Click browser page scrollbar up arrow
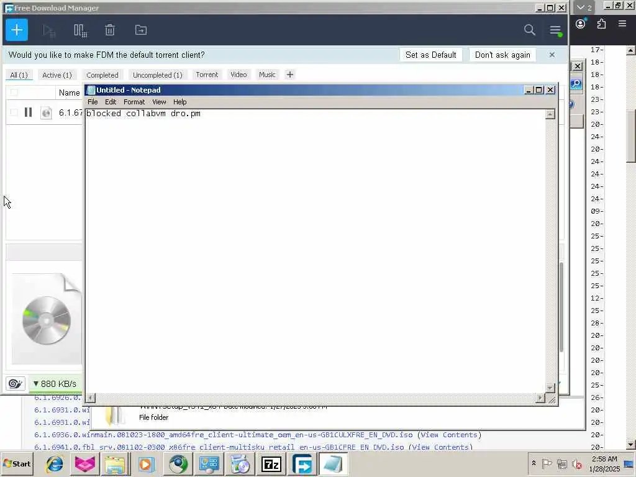The height and width of the screenshot is (477, 636). pyautogui.click(x=631, y=50)
